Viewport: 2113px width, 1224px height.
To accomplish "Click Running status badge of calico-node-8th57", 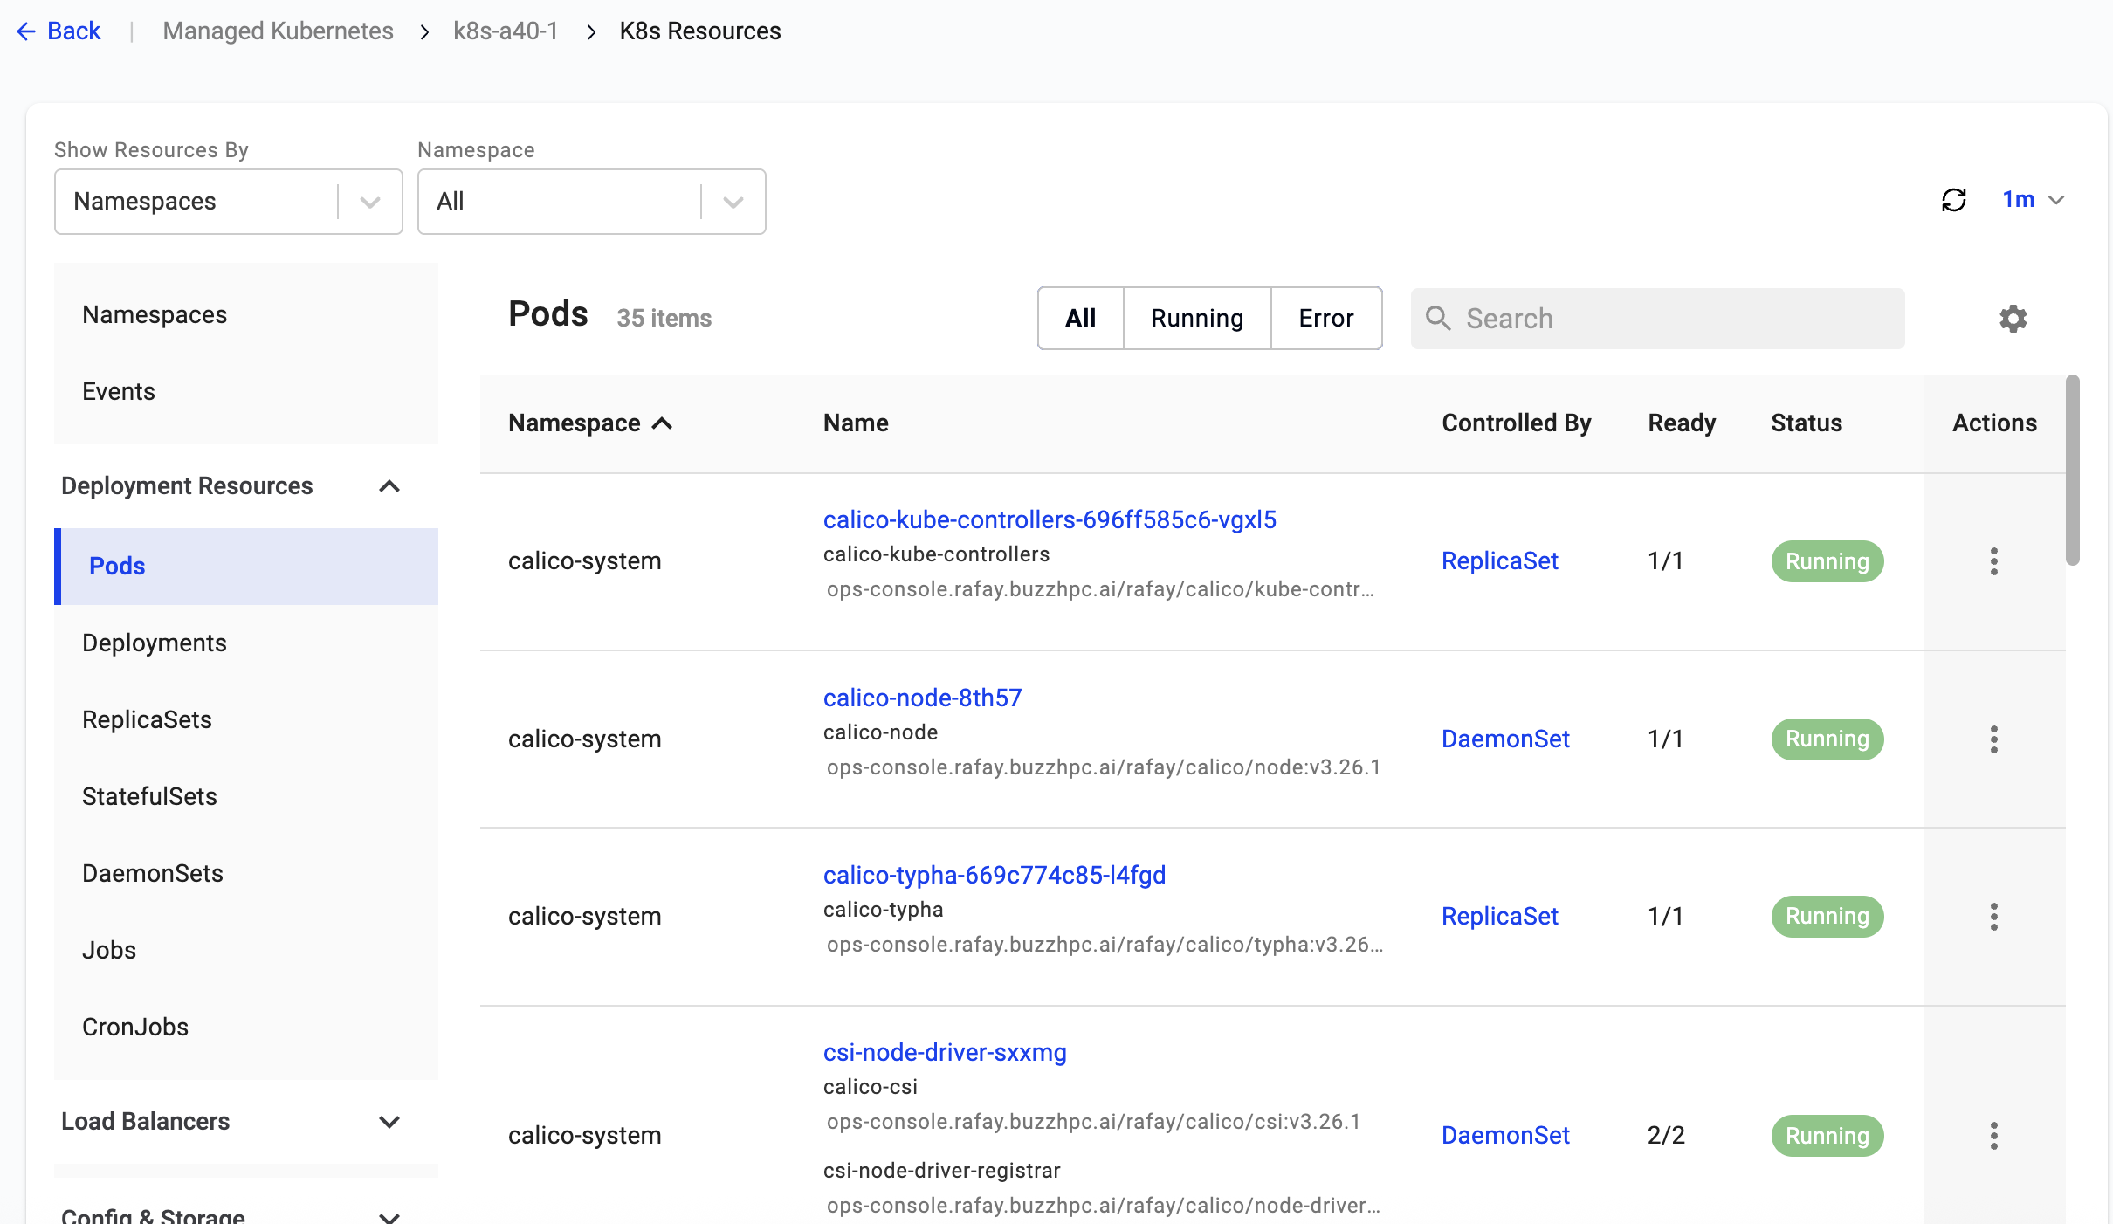I will coord(1827,739).
